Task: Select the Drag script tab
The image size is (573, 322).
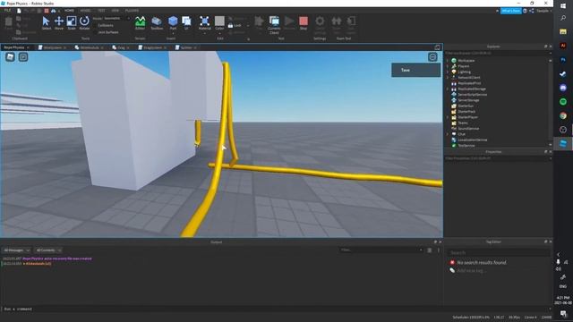Action: click(121, 47)
